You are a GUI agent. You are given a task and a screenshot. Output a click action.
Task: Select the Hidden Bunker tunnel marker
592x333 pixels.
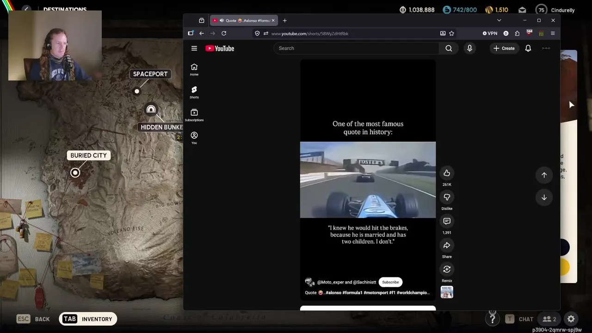pyautogui.click(x=151, y=109)
